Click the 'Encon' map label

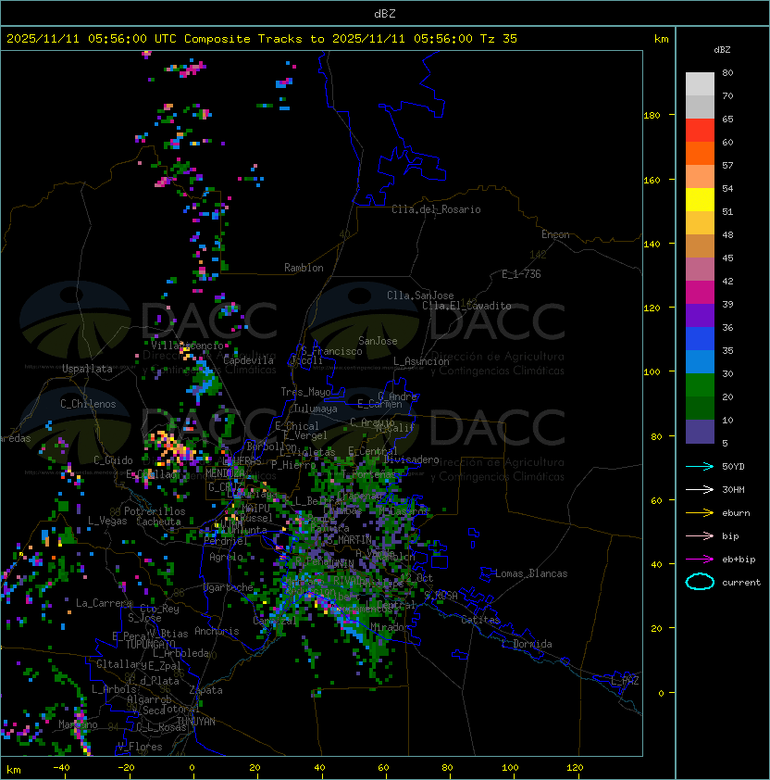click(555, 234)
